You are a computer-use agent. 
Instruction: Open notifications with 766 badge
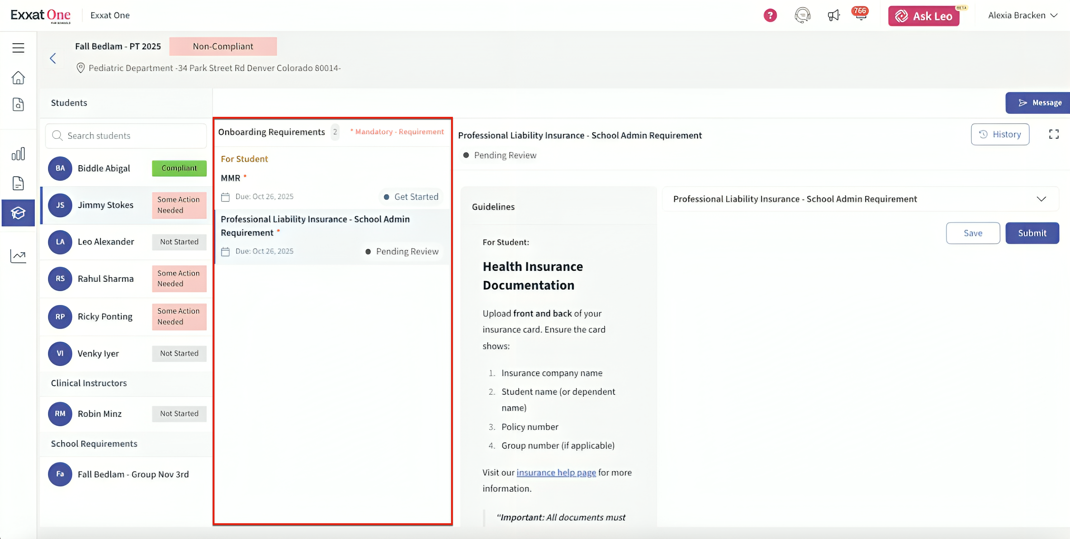click(x=860, y=15)
